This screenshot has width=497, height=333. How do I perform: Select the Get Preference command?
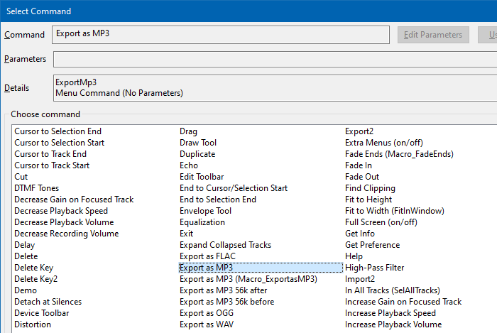click(x=373, y=245)
